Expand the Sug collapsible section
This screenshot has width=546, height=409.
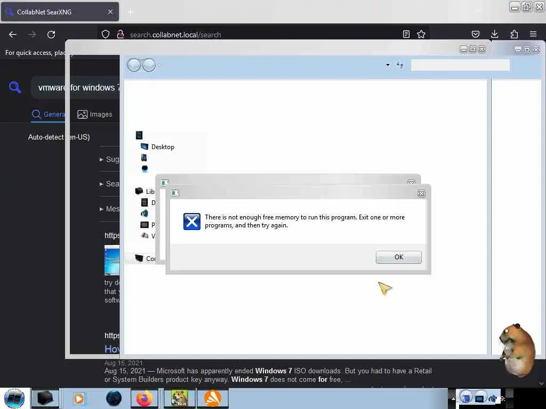[109, 159]
